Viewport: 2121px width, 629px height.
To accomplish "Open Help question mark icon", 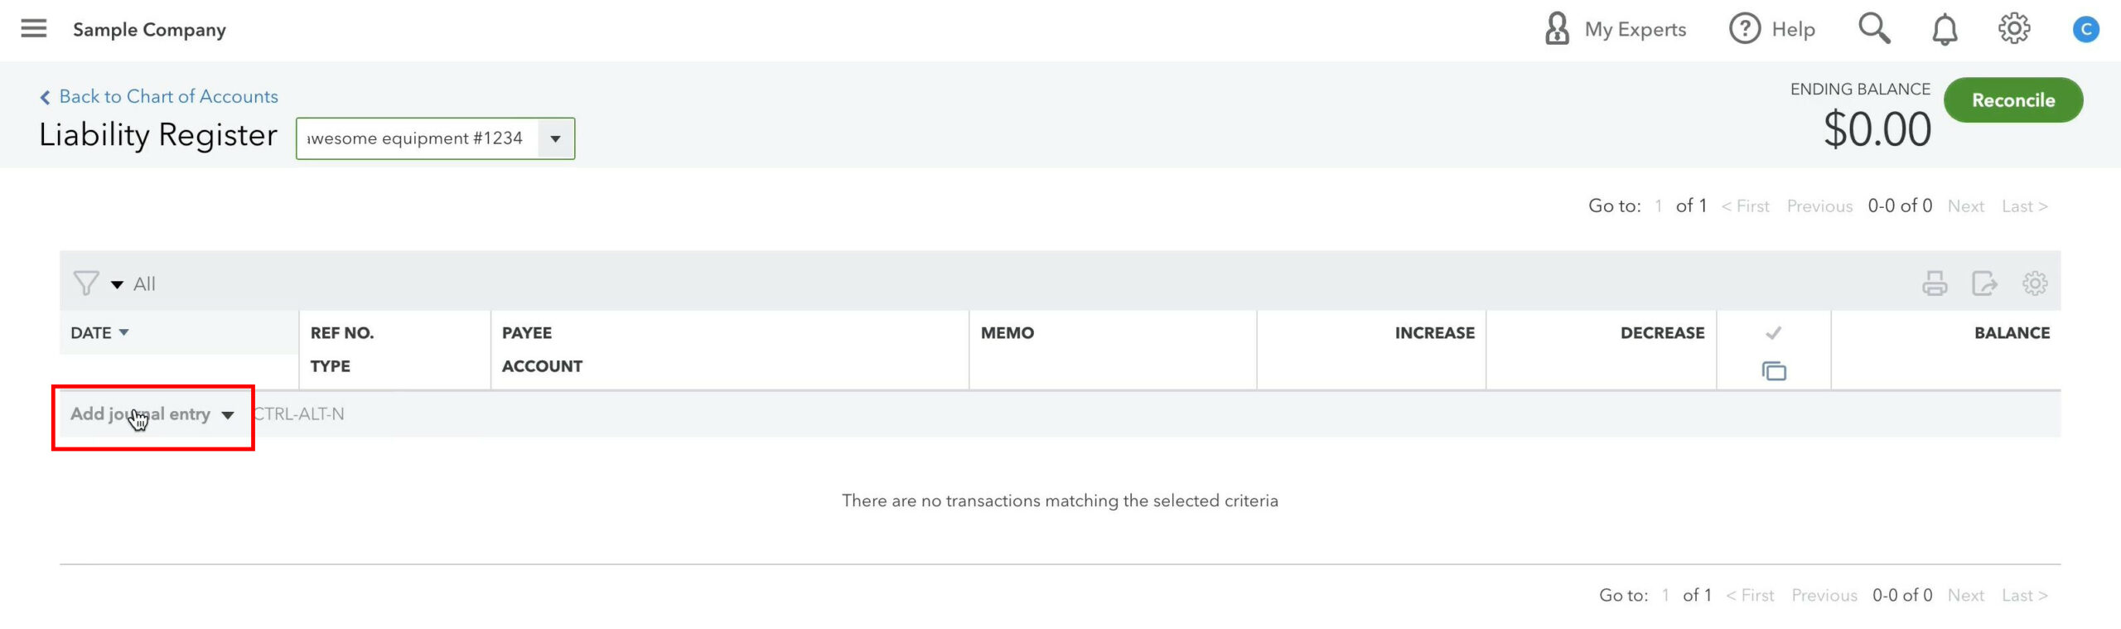I will coord(1744,29).
